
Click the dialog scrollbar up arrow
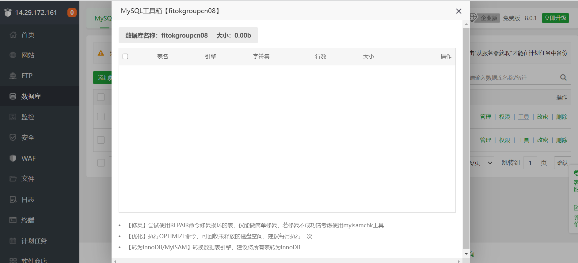pos(466,24)
